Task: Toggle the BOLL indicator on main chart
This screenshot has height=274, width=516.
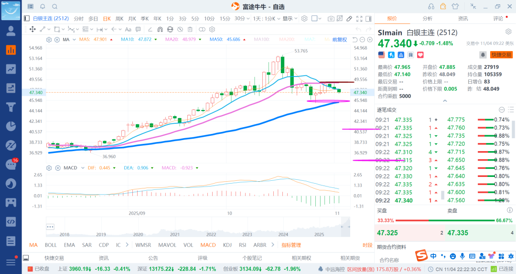Action: (51, 245)
